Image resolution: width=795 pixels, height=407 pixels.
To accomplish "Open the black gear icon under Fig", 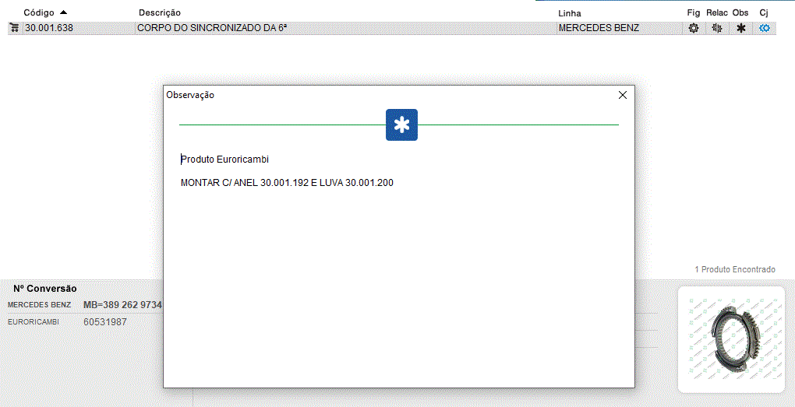I will pos(693,28).
